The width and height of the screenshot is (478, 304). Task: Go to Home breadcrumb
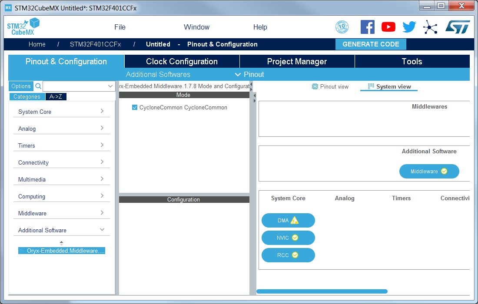37,44
